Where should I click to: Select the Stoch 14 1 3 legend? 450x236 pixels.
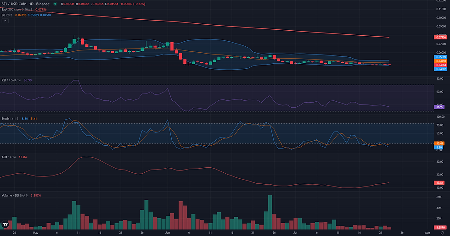click(10, 119)
